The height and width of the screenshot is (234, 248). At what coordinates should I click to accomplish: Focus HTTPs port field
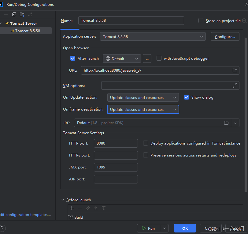point(116,155)
